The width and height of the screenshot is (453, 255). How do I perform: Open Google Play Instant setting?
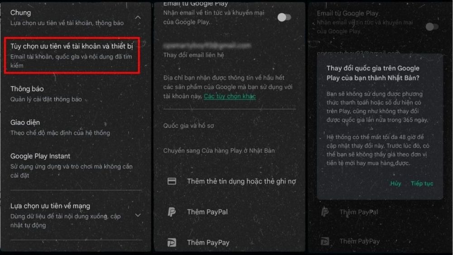[x=76, y=165]
